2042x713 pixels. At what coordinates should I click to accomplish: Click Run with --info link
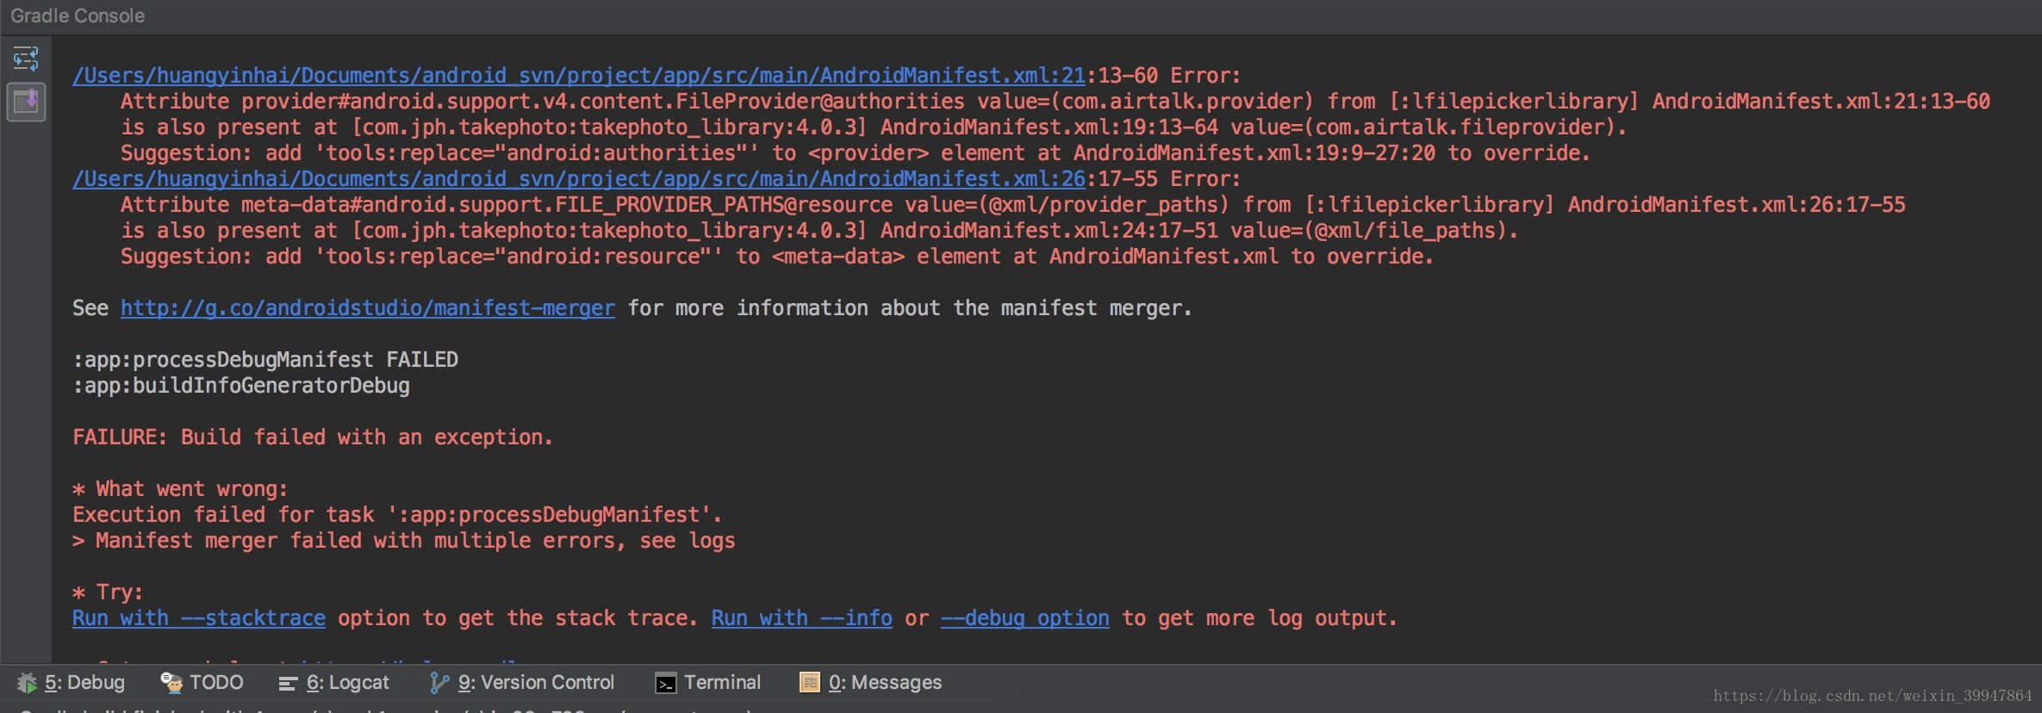pos(802,618)
